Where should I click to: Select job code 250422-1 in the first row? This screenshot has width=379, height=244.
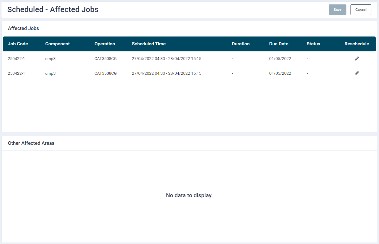click(x=16, y=59)
